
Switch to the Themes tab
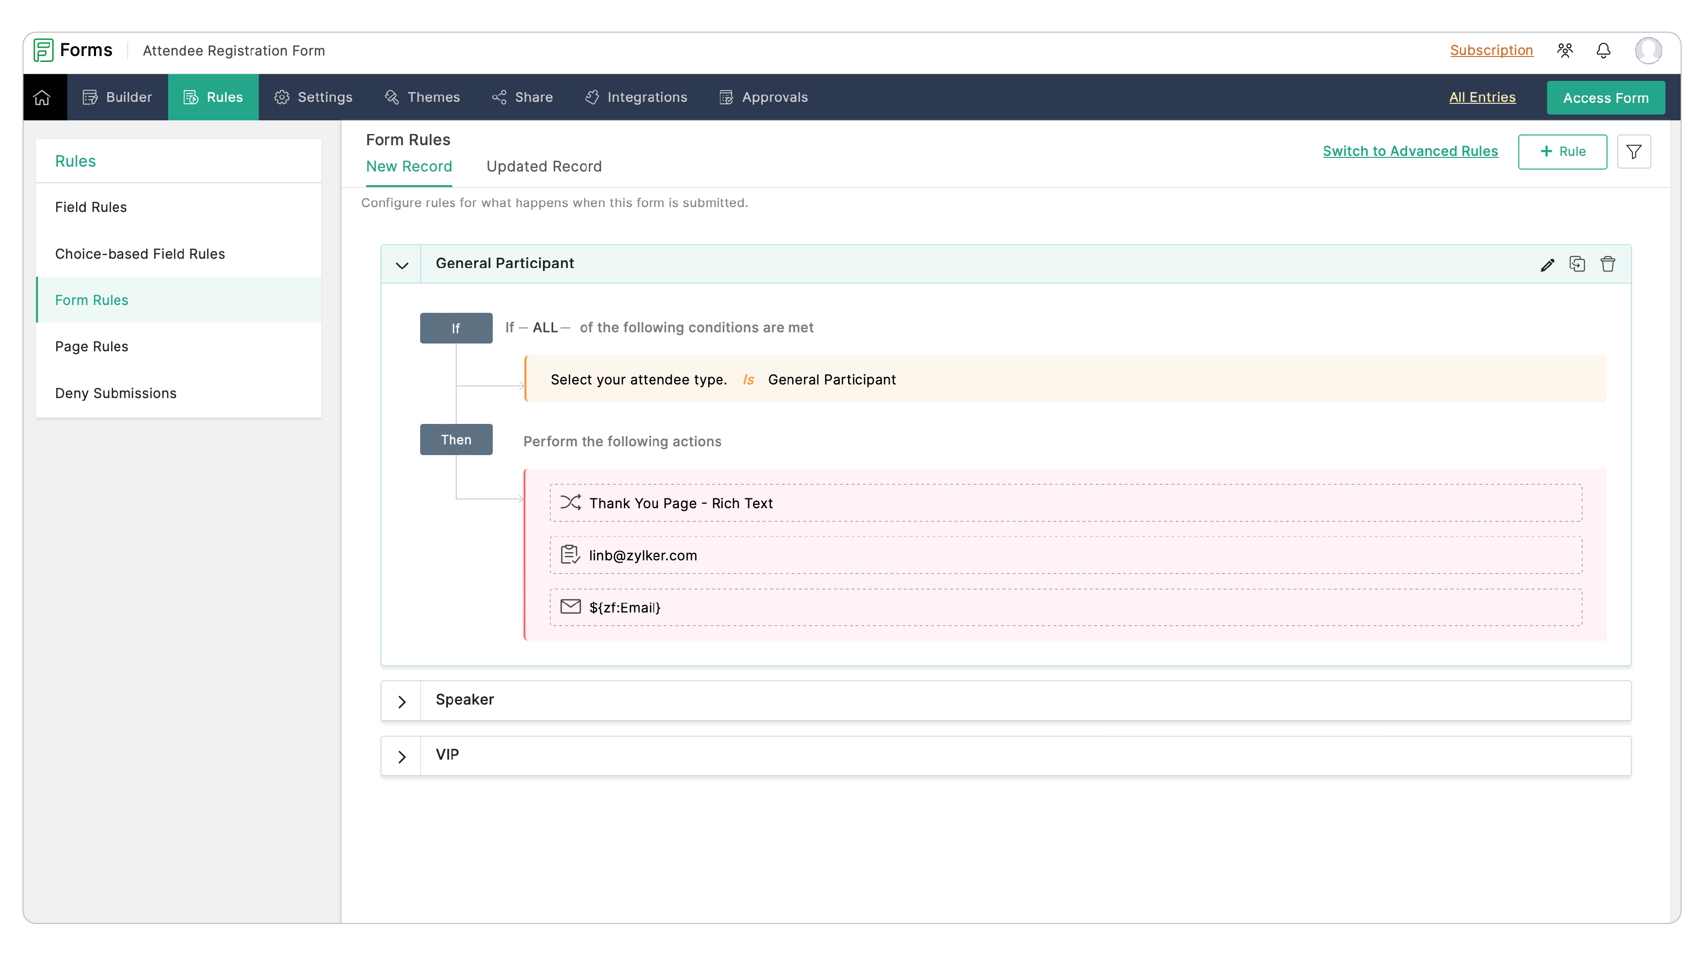click(422, 97)
